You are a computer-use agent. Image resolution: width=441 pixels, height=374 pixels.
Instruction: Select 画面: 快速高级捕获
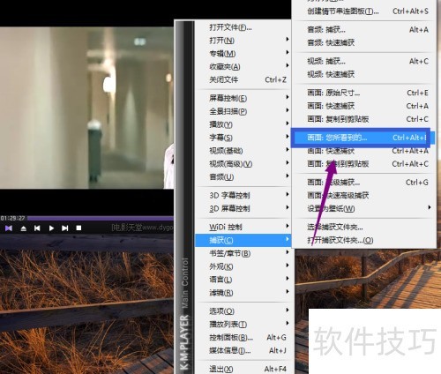pos(364,195)
